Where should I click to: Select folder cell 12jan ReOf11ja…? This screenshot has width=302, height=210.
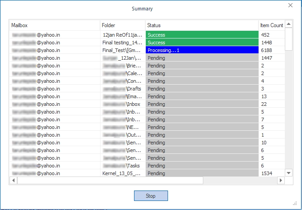(x=123, y=35)
